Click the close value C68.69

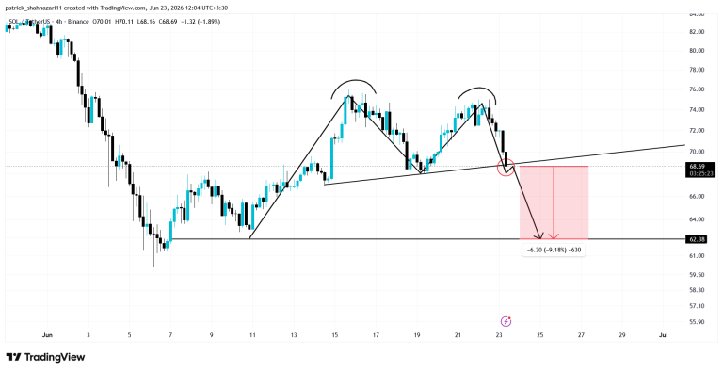tap(168, 22)
